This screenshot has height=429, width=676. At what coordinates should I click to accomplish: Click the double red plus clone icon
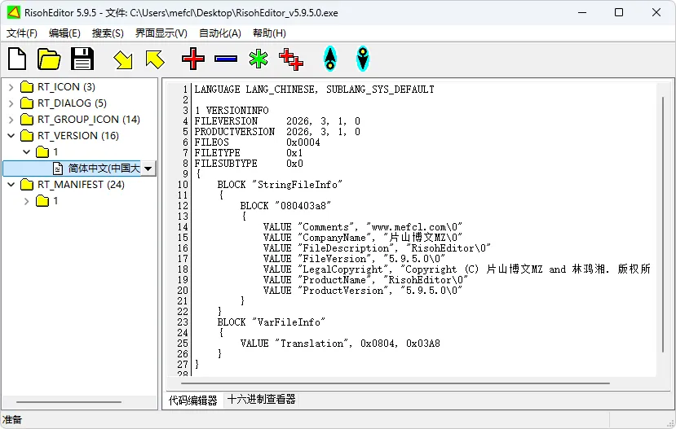pyautogui.click(x=291, y=59)
